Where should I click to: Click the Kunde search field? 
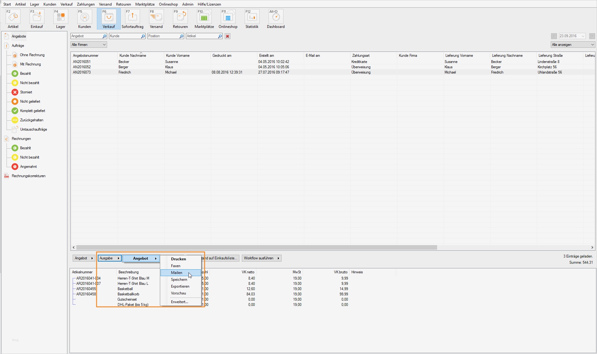[x=125, y=36]
